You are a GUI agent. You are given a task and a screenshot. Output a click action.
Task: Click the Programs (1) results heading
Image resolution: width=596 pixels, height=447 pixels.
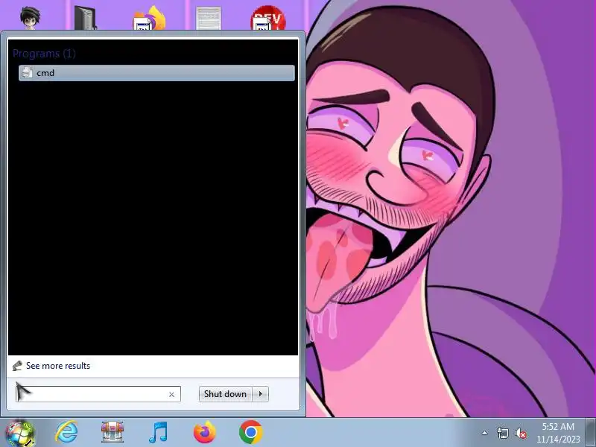point(44,54)
